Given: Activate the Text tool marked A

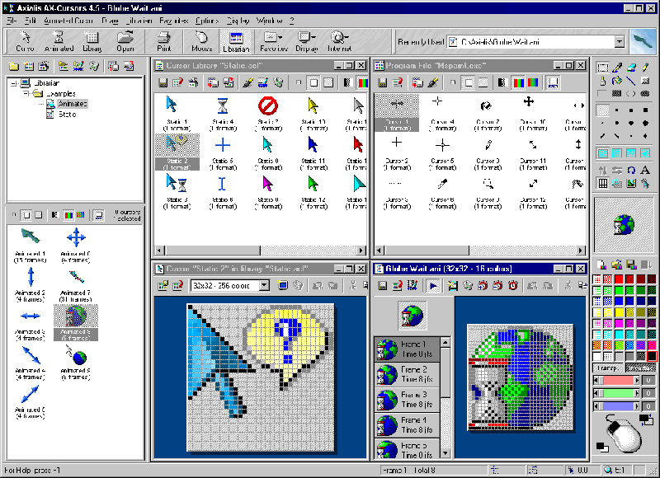Looking at the screenshot, I should 645,171.
